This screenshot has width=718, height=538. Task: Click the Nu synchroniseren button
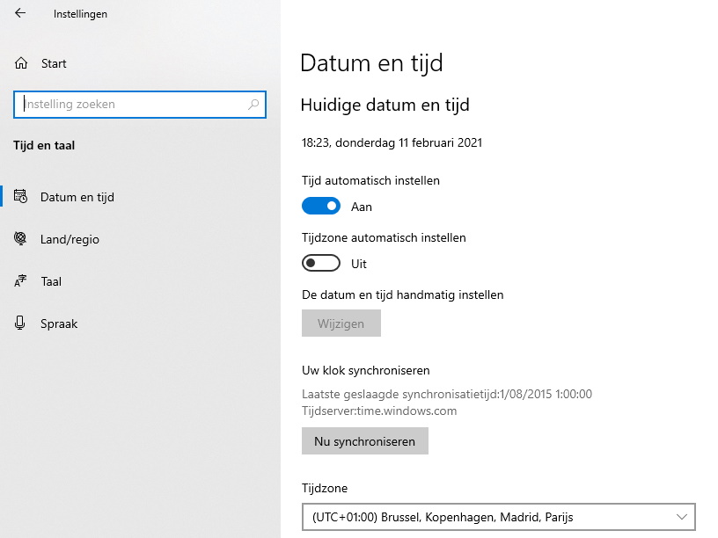click(365, 441)
